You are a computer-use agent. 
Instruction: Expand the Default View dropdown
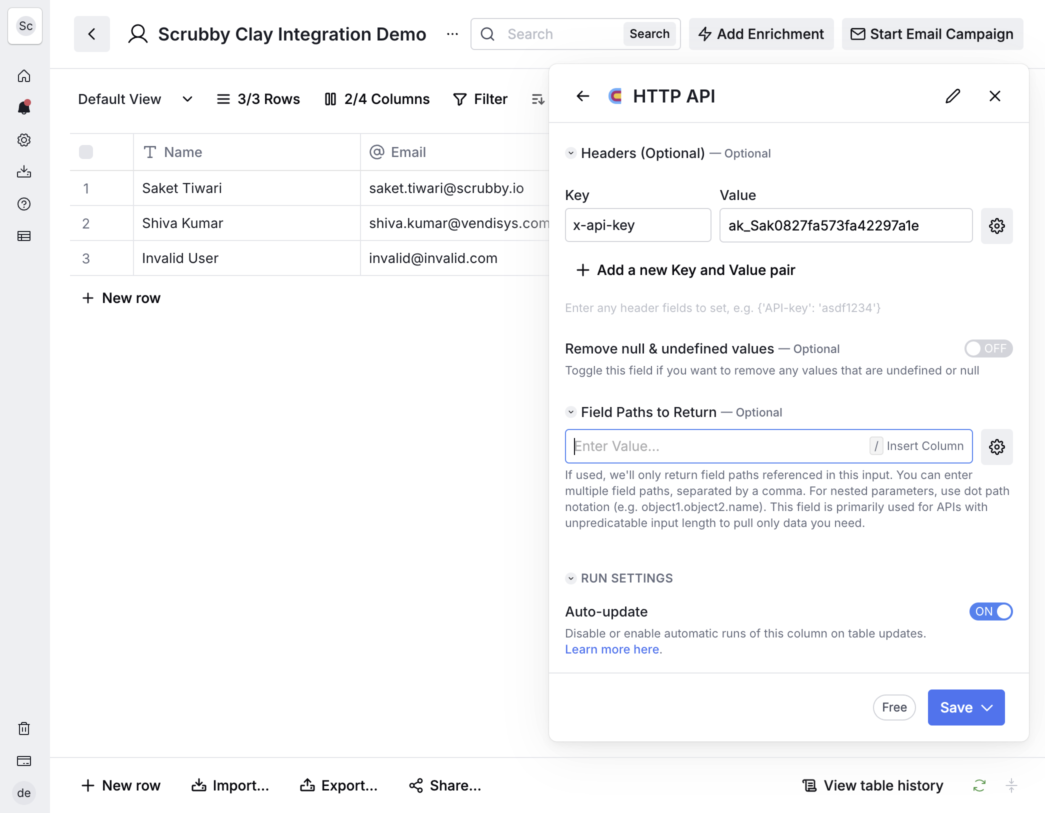pos(135,99)
